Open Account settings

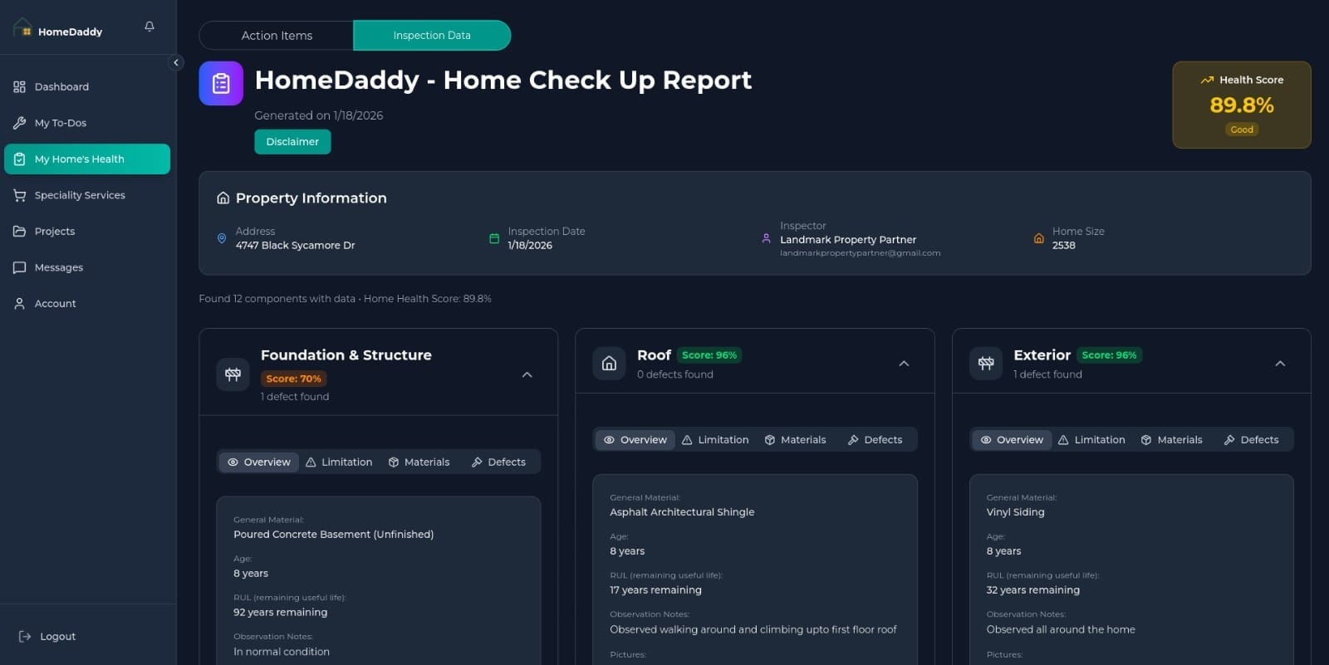[x=87, y=303]
